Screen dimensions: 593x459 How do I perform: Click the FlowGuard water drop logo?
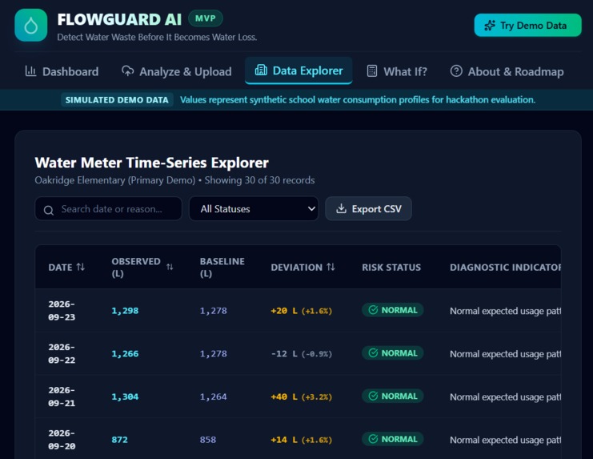point(31,25)
